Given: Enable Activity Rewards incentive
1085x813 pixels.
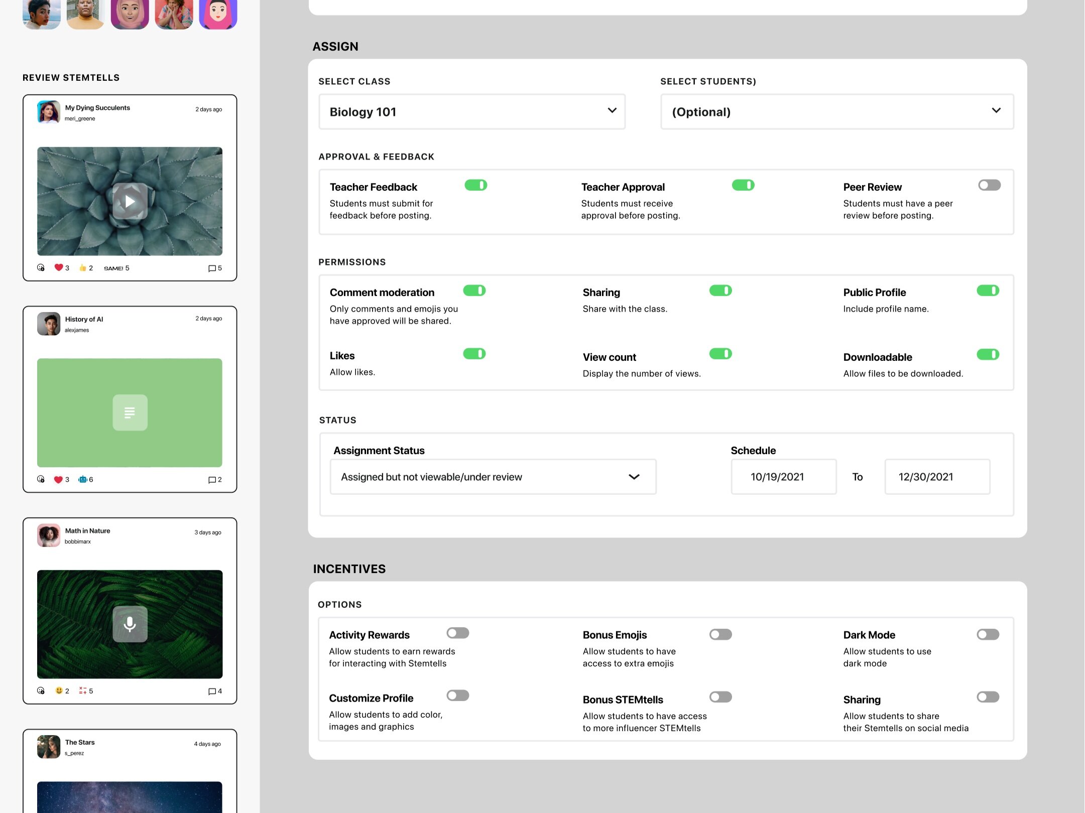Looking at the screenshot, I should coord(458,633).
